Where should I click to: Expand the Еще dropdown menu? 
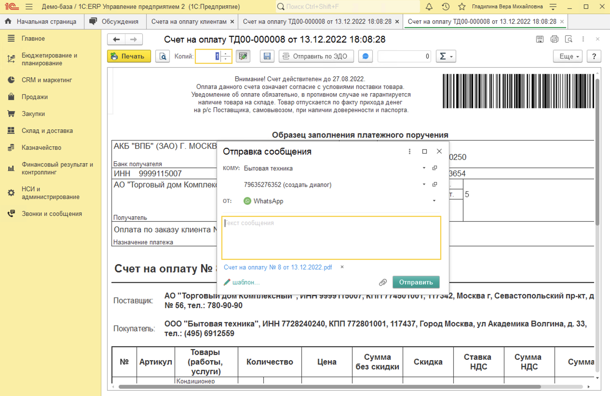click(568, 56)
